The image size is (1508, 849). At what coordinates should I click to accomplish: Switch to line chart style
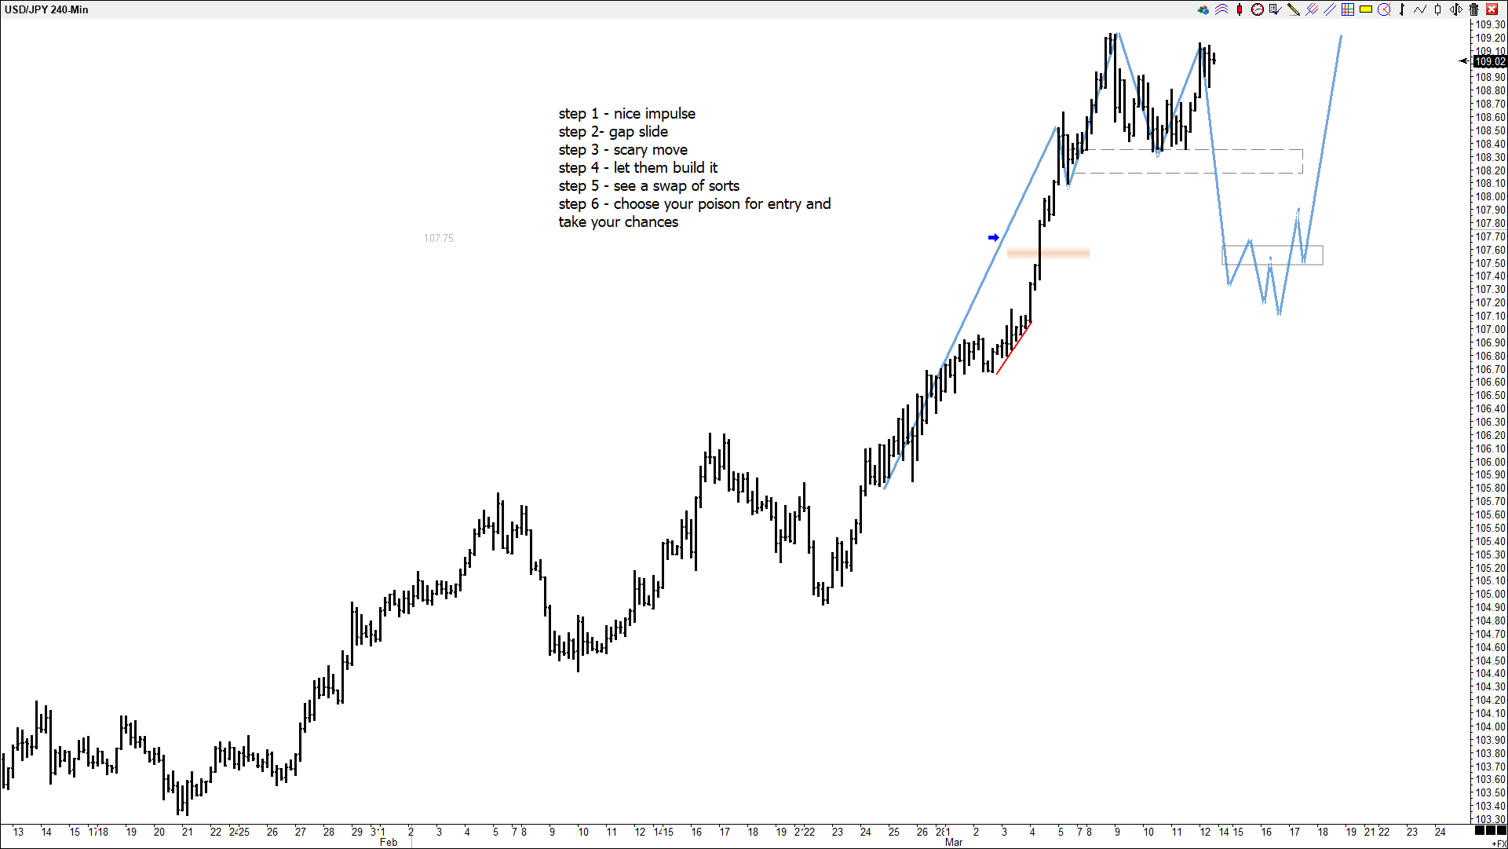(1420, 9)
